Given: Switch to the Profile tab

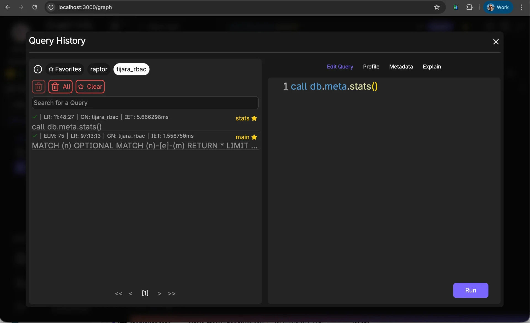Looking at the screenshot, I should tap(371, 67).
